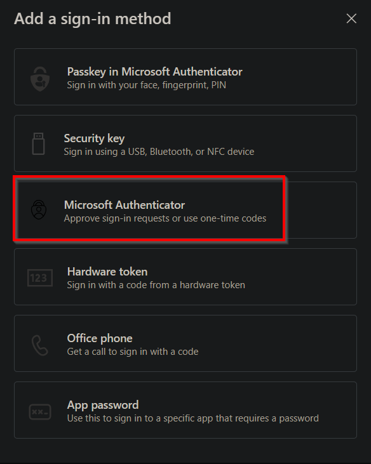The image size is (371, 464).
Task: Click 'Approve sign-in requests or use one-time codes'
Action: (x=165, y=218)
